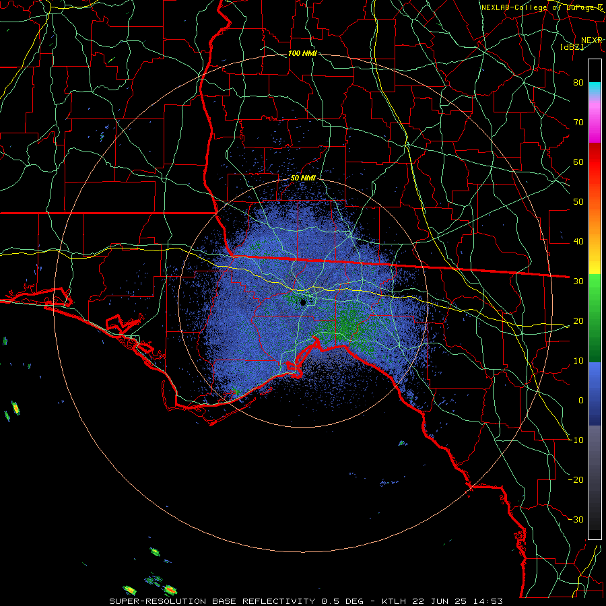
Task: Select the 60 value on the dBZ scale
Action: click(578, 162)
